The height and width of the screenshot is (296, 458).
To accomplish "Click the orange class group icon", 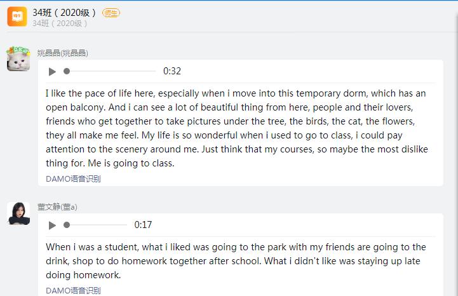I will pyautogui.click(x=17, y=17).
